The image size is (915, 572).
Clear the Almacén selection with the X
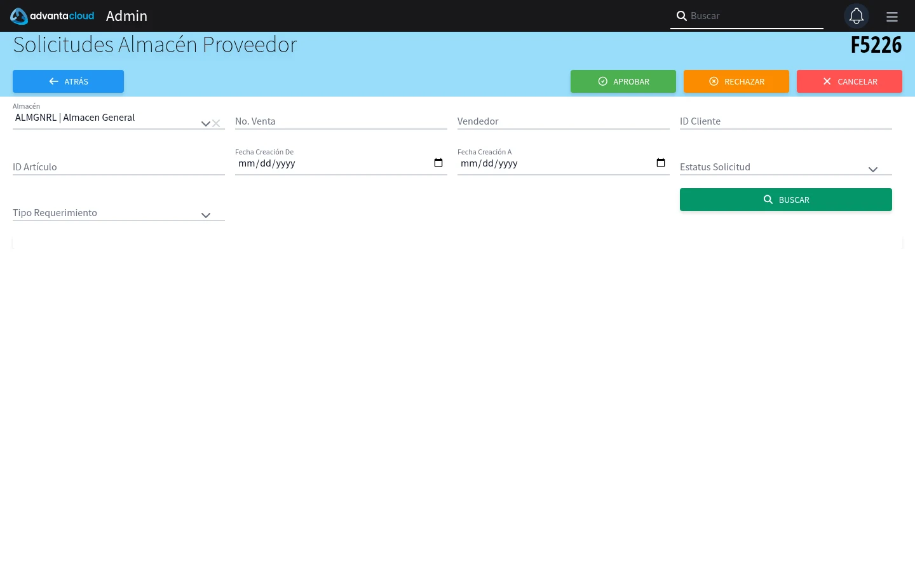coord(216,123)
